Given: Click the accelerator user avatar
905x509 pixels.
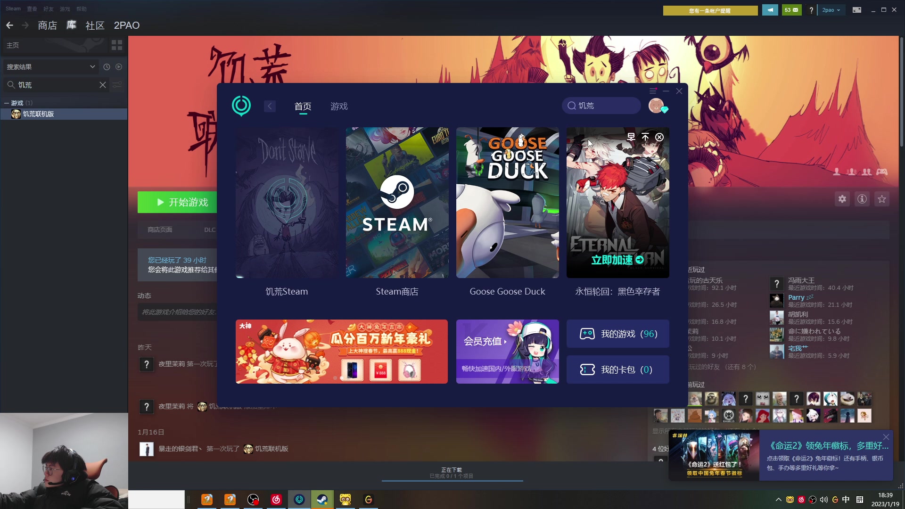Looking at the screenshot, I should click(x=656, y=106).
